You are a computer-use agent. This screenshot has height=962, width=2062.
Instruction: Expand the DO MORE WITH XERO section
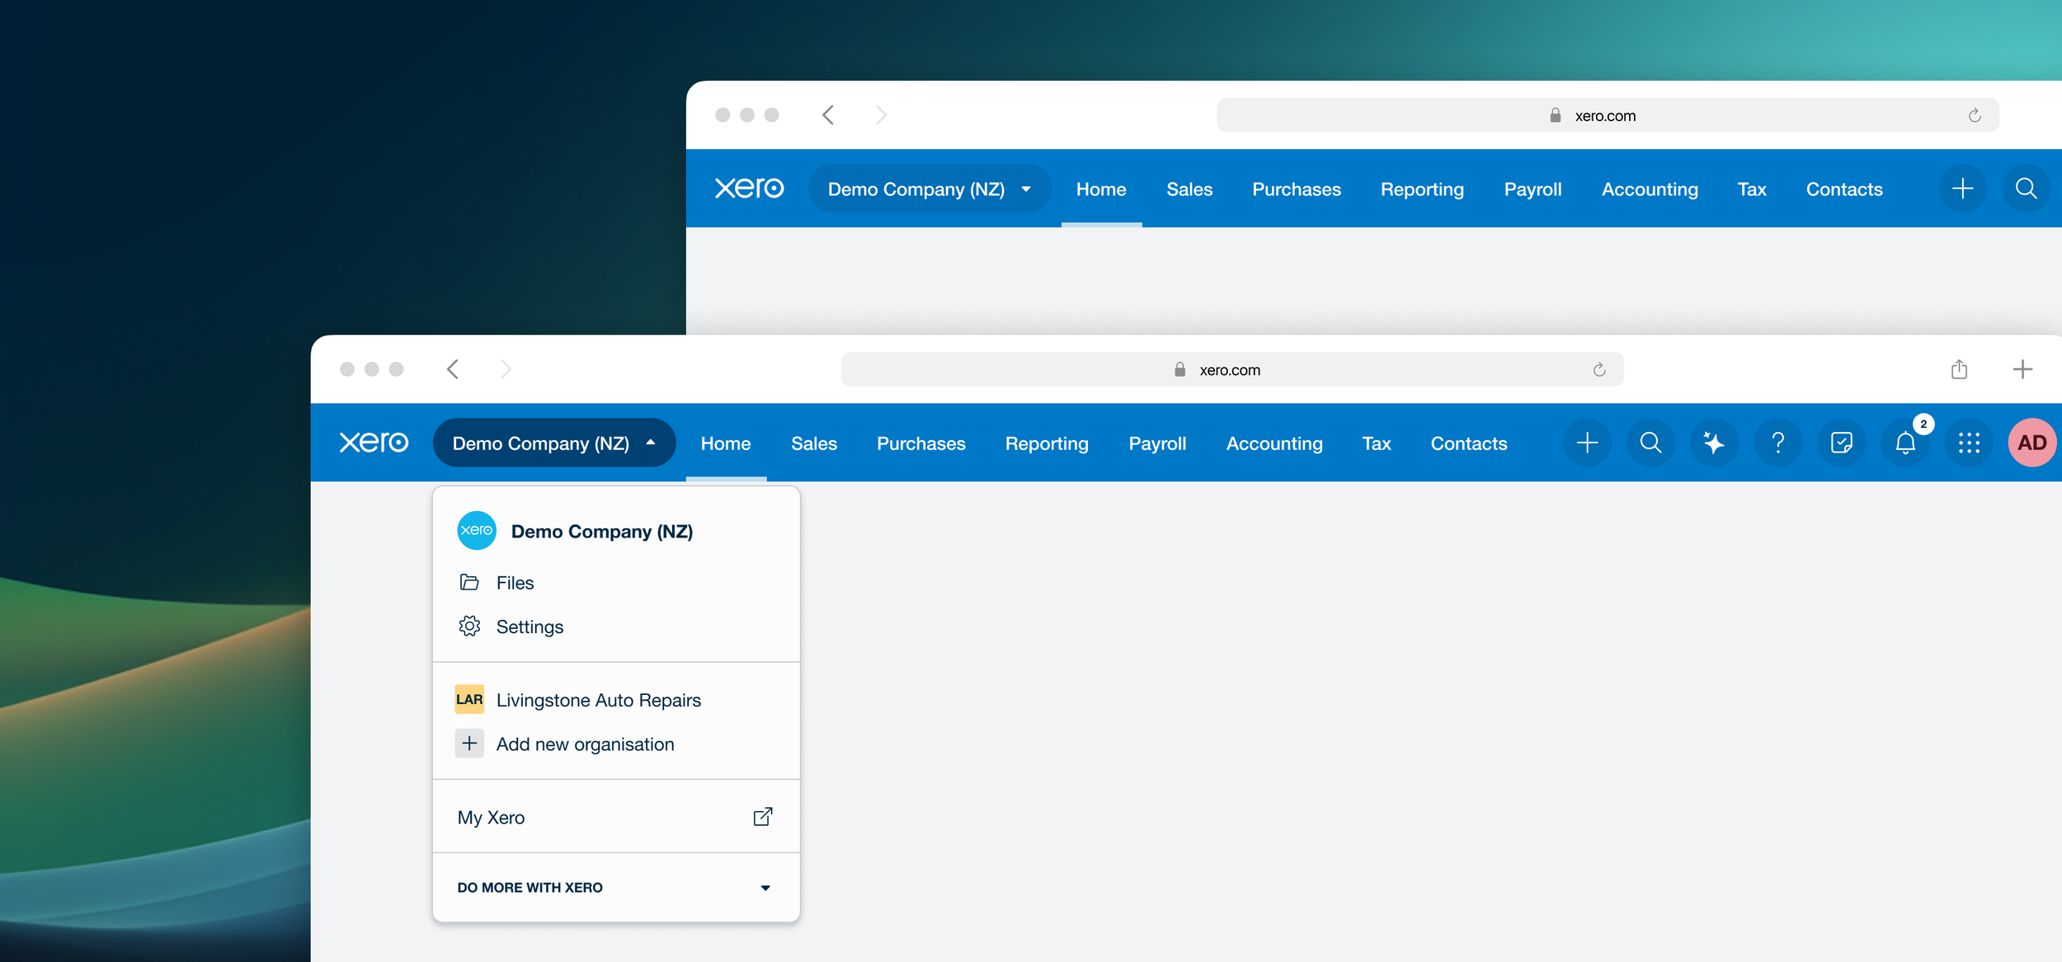click(616, 887)
